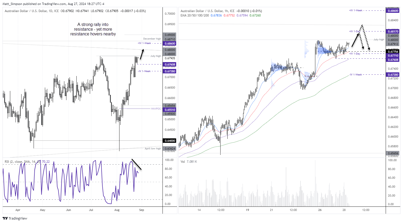Click the RSI (2, close, SMA, 14, 2) label
The height and width of the screenshot is (223, 403).
23,162
